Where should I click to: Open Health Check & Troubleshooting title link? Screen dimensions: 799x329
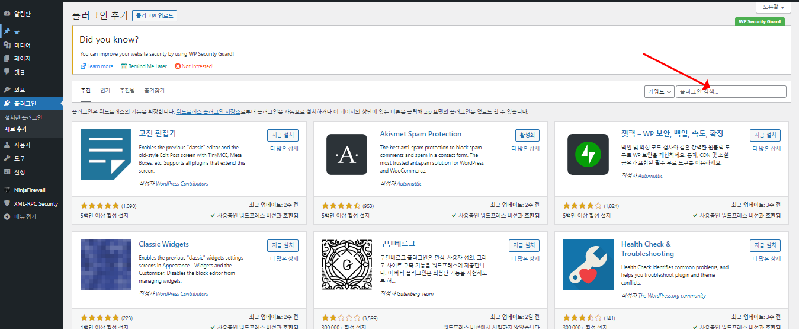[x=647, y=249]
